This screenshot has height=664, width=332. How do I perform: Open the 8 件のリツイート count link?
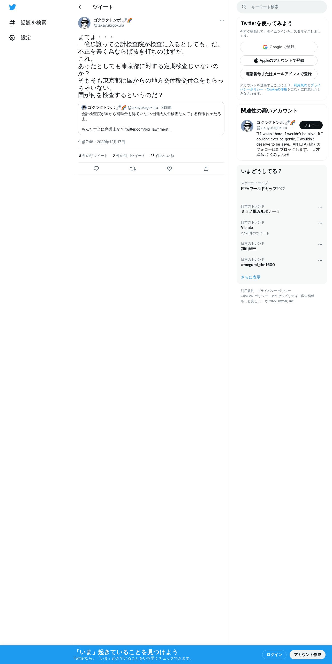coord(93,156)
